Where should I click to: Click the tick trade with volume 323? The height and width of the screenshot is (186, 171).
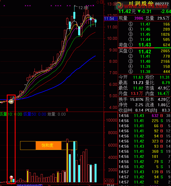pyautogui.click(x=144, y=141)
